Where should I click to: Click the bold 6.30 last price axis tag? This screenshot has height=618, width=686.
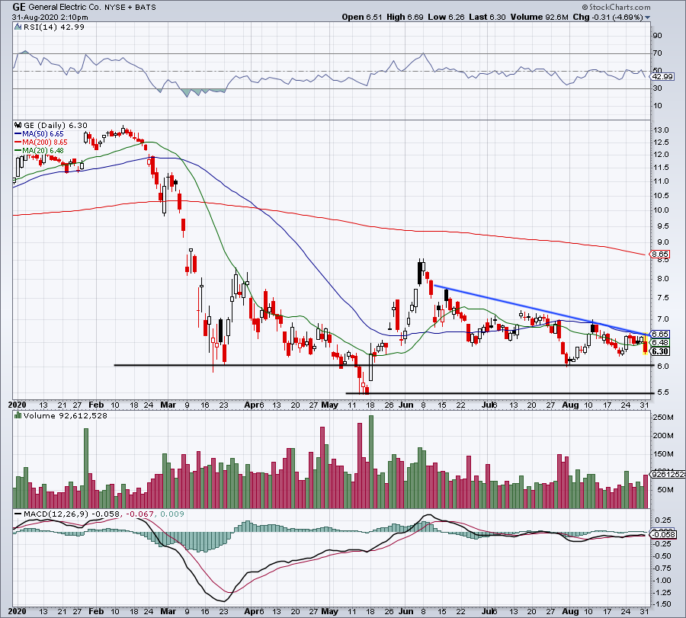pyautogui.click(x=660, y=351)
